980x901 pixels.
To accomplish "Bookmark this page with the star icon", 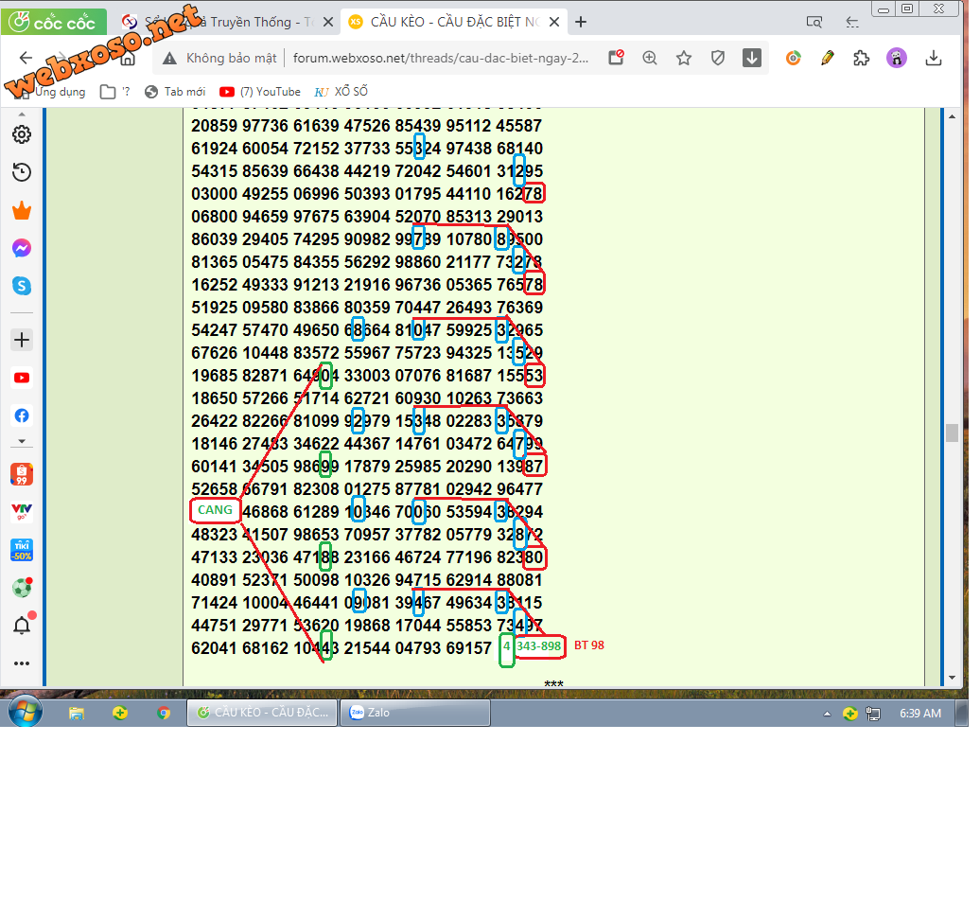I will pyautogui.click(x=684, y=59).
